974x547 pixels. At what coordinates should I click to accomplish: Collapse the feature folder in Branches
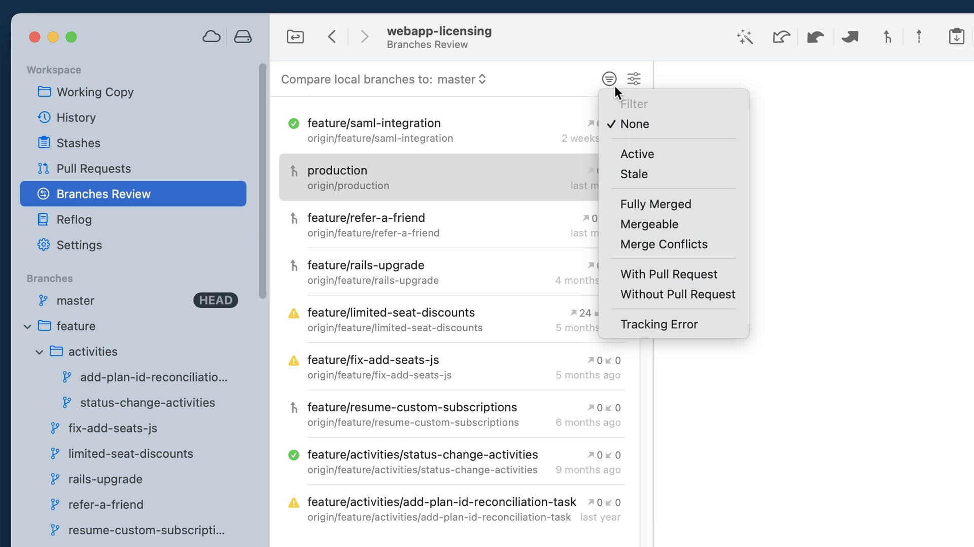pos(28,327)
